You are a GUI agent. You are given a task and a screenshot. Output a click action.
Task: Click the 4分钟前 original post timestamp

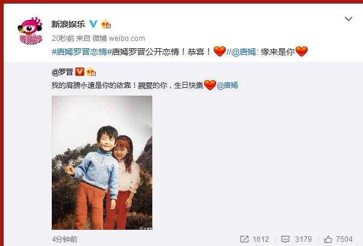(64, 239)
